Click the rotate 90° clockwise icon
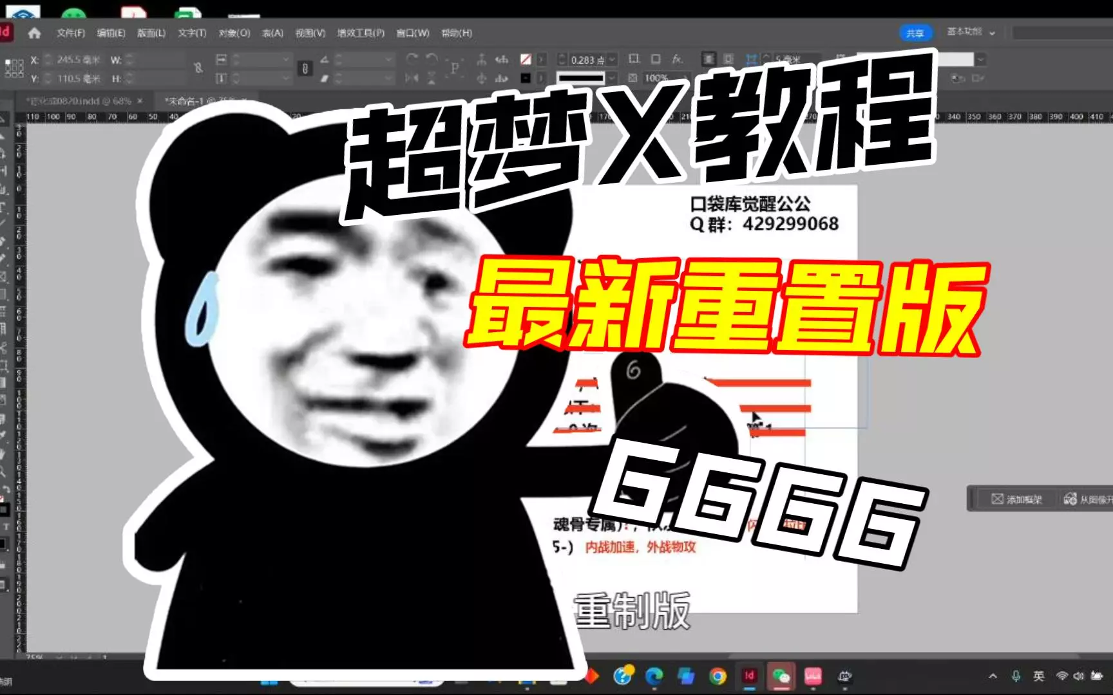This screenshot has width=1113, height=695. click(x=412, y=59)
